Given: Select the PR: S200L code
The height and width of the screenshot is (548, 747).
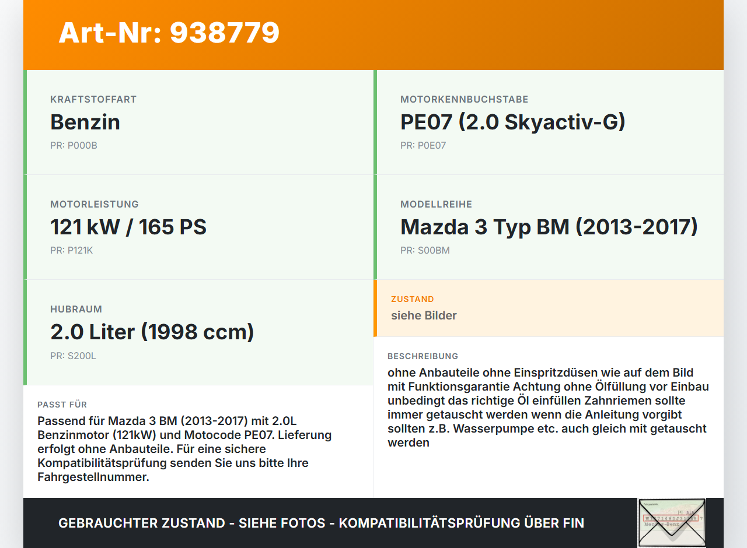Looking at the screenshot, I should pos(73,356).
